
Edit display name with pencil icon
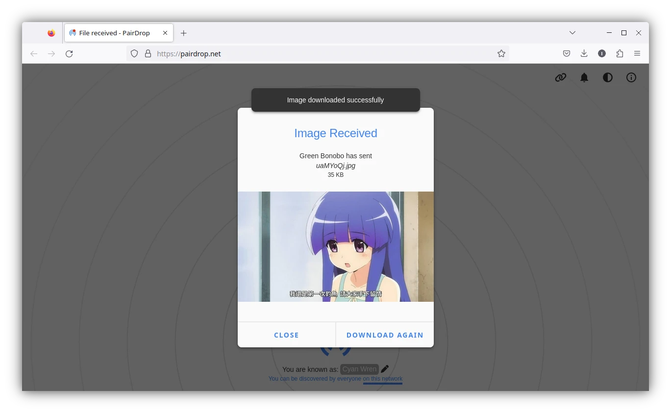pyautogui.click(x=385, y=369)
